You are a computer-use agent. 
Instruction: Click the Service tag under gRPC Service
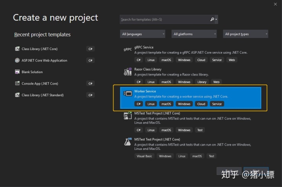(217, 60)
